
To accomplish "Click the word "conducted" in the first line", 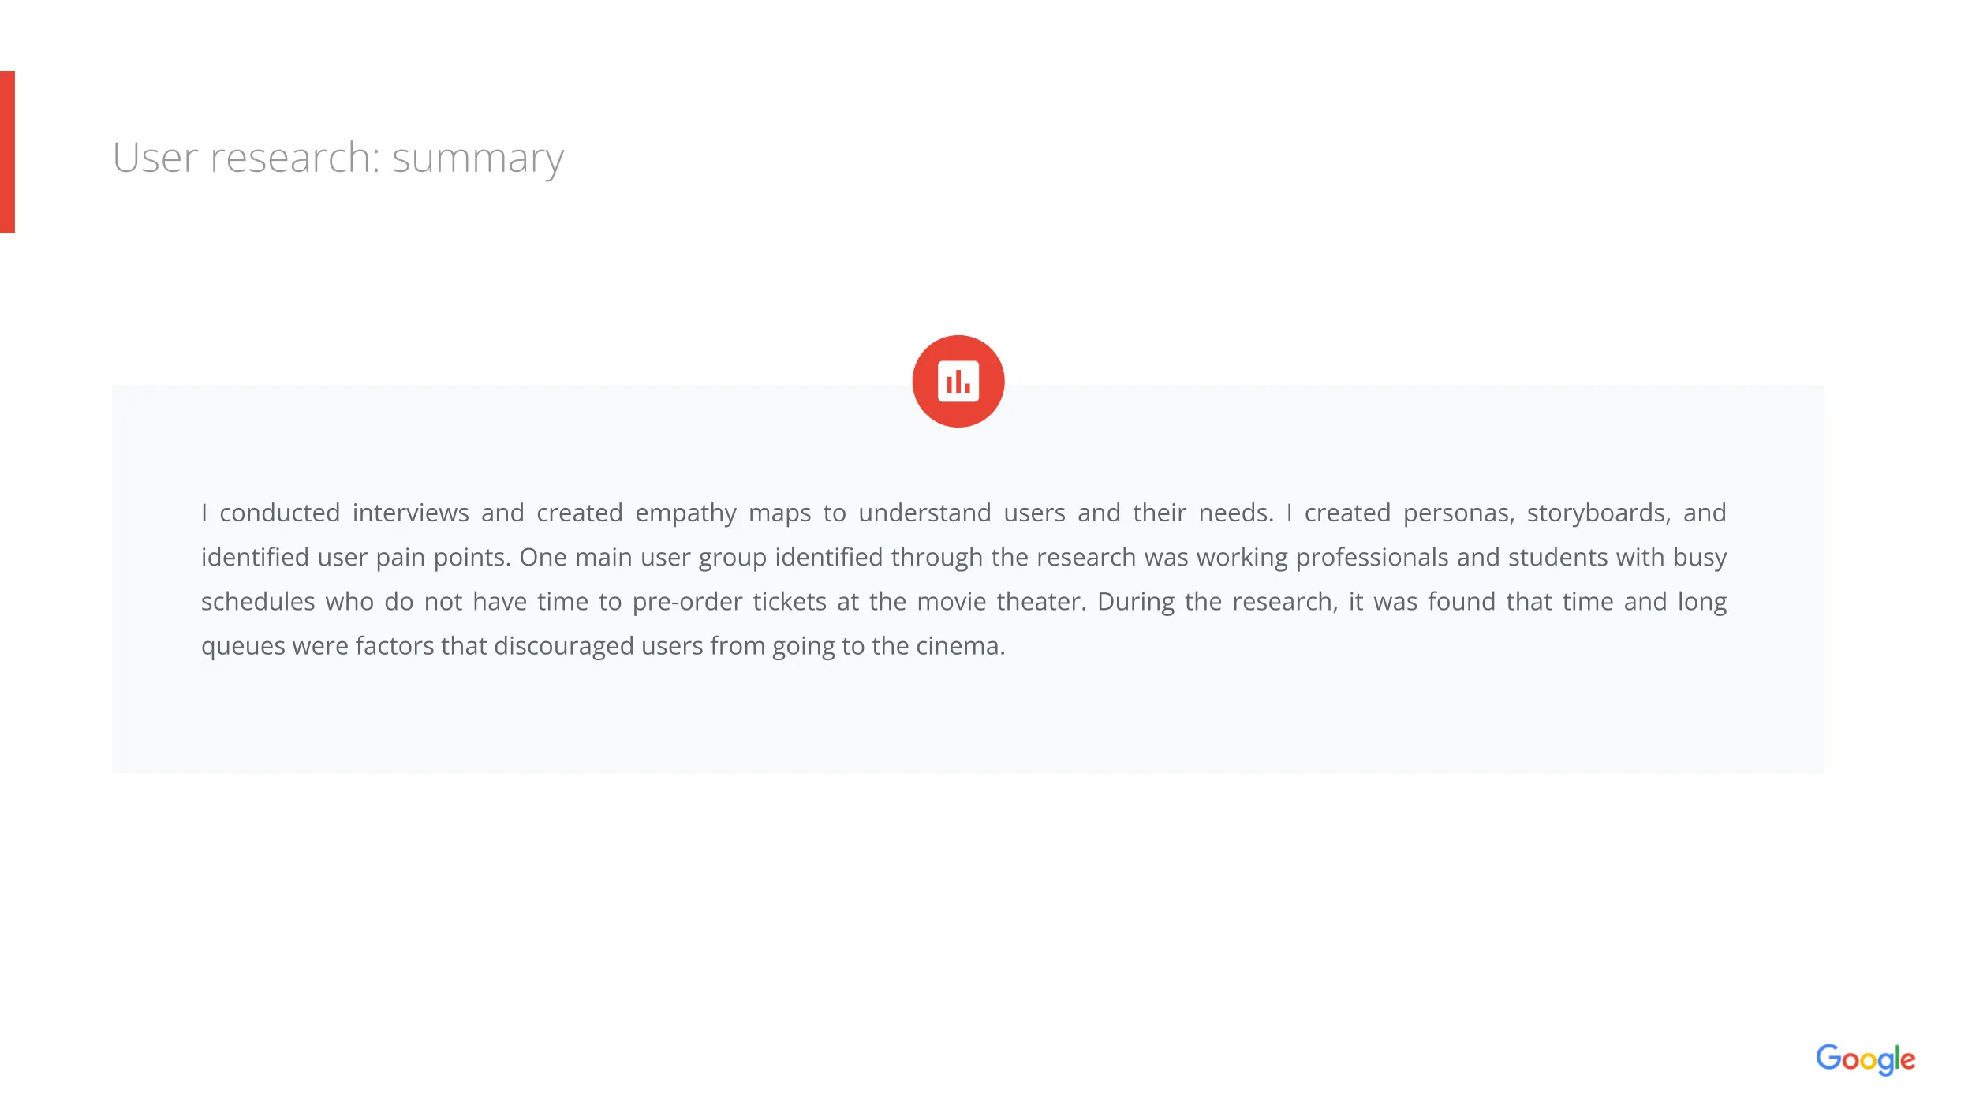I will click(x=279, y=513).
